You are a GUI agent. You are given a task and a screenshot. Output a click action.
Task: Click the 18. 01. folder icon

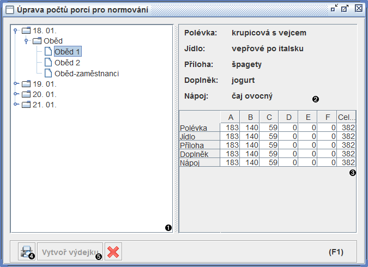tap(26, 31)
